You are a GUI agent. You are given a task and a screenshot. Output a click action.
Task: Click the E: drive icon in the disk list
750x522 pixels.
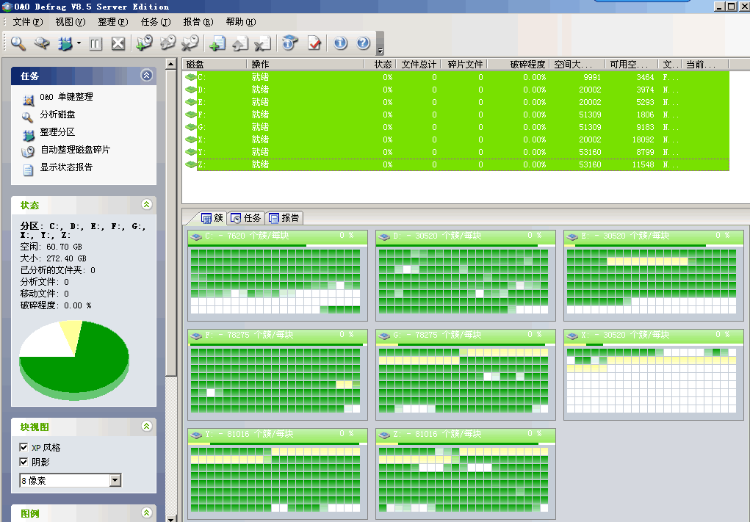click(191, 102)
